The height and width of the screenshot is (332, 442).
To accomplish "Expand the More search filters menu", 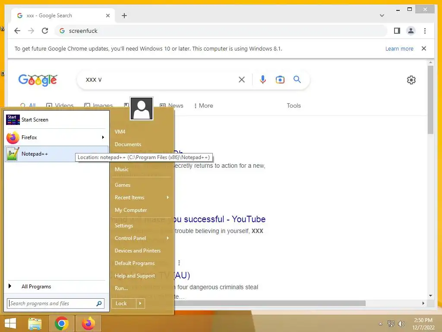I will [x=204, y=105].
